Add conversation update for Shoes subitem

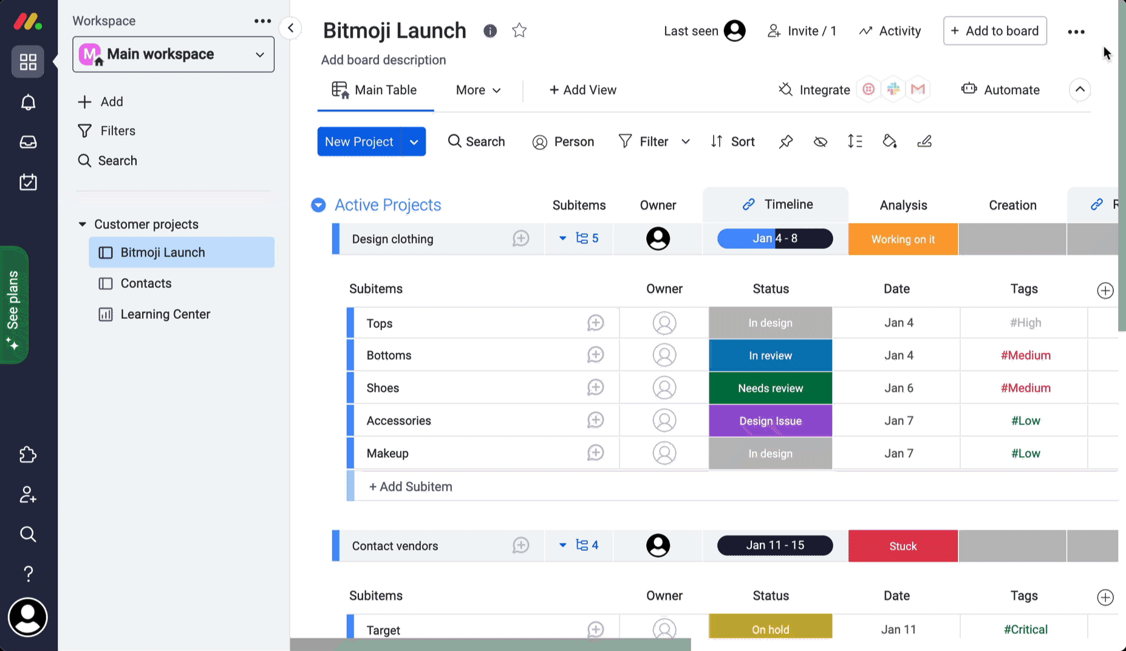(x=595, y=387)
